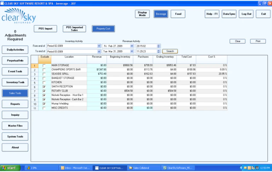Screen dimensions: 272x172
Task: Click the Search button
Action: (x=170, y=51)
